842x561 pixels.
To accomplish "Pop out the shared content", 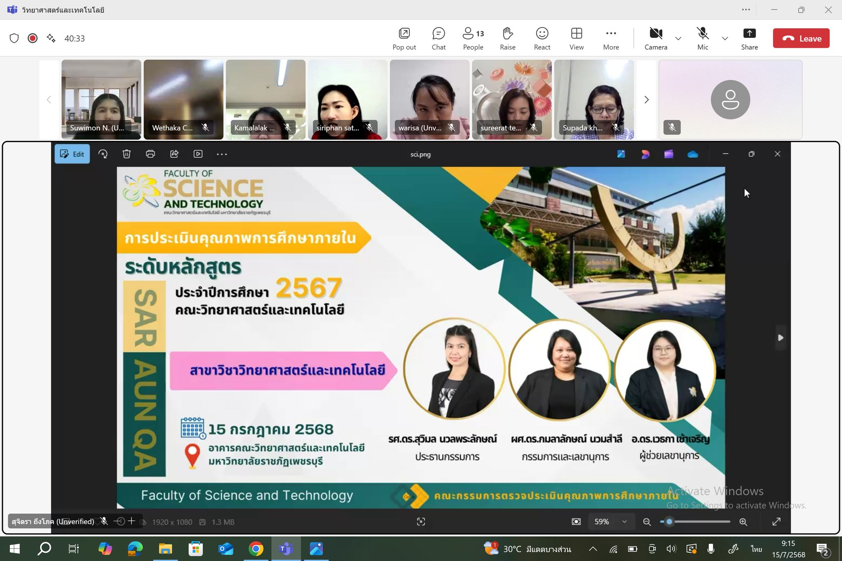I will 404,38.
